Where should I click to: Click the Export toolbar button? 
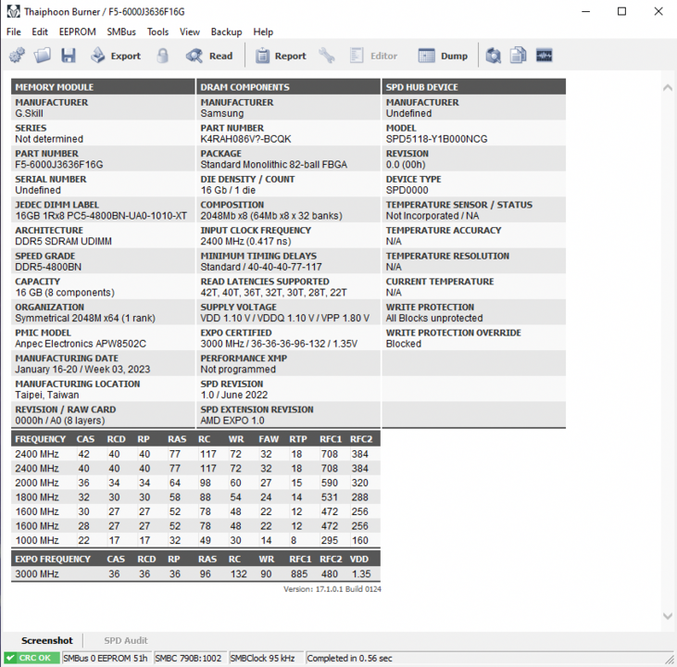click(116, 56)
